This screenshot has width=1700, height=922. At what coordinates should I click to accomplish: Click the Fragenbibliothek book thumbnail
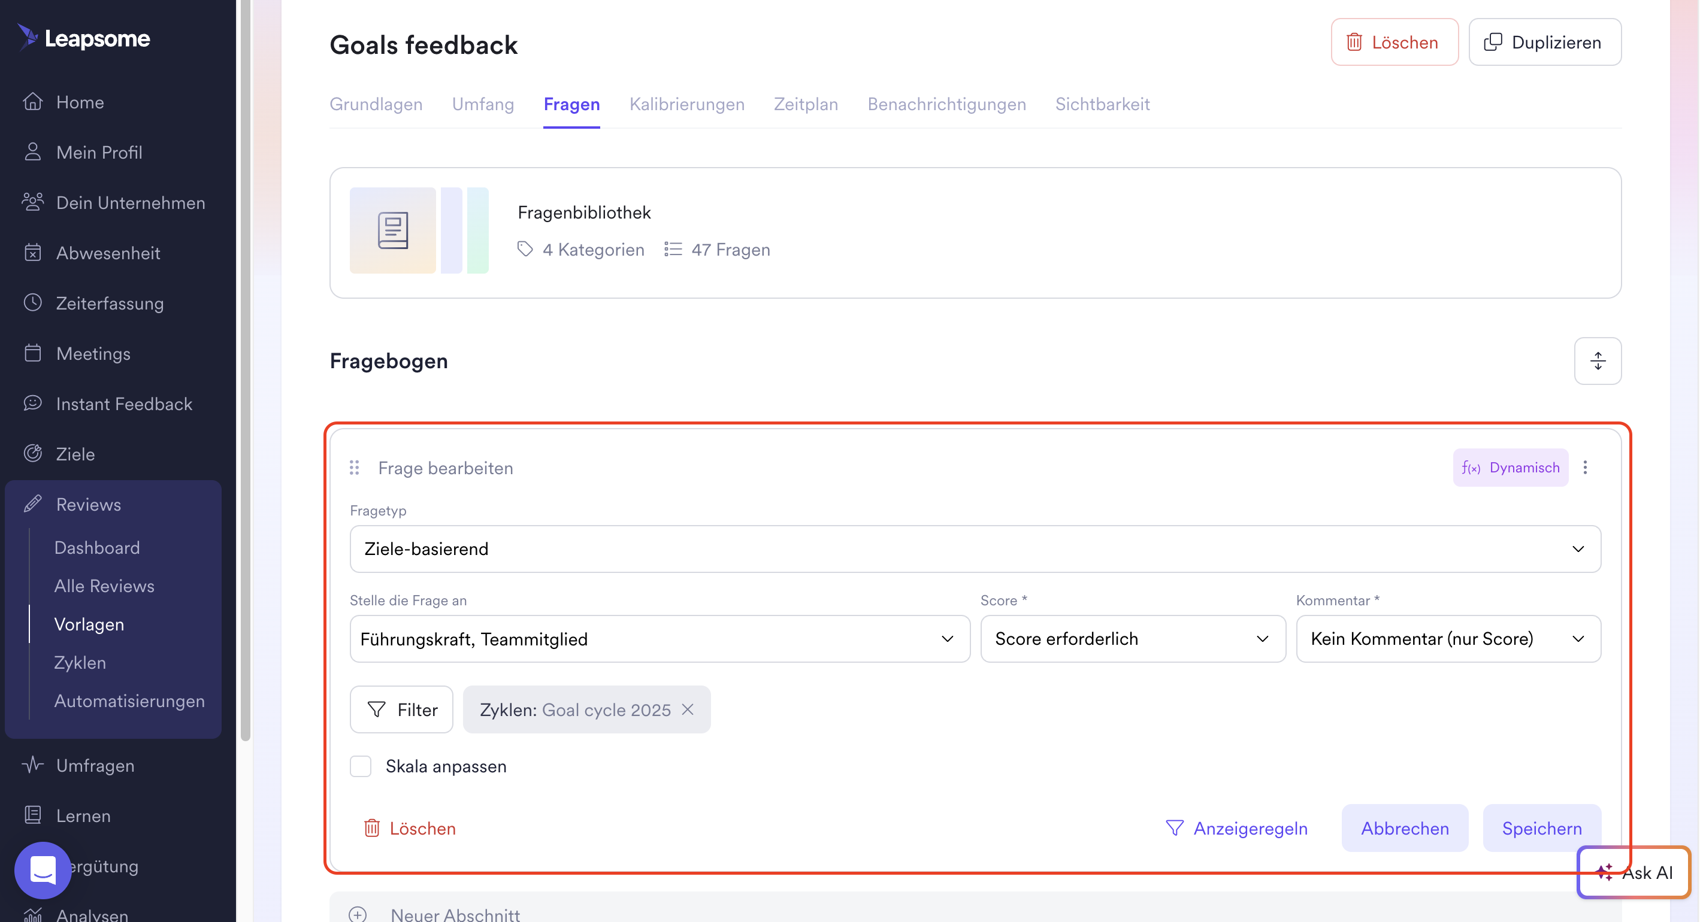pos(393,230)
